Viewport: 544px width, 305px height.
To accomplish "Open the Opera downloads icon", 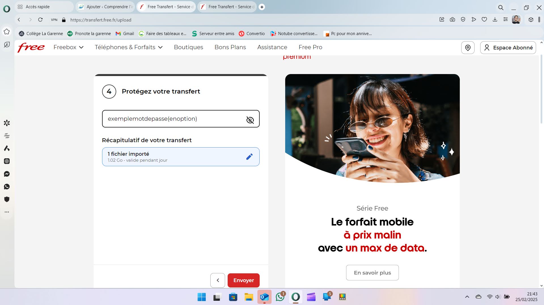I will point(495,20).
